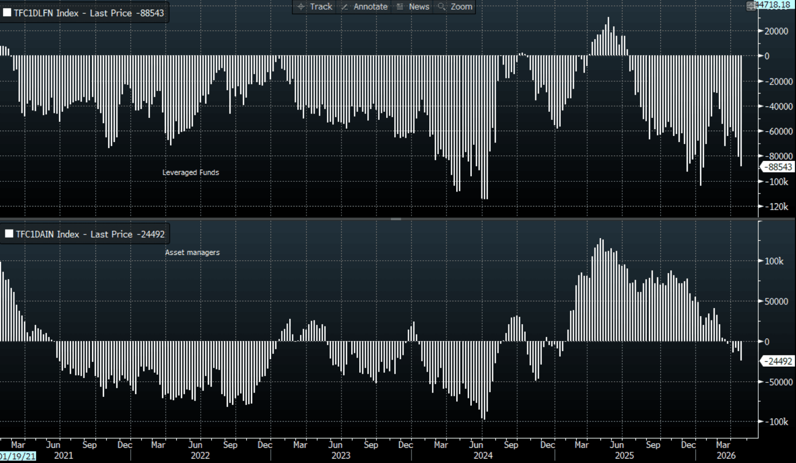796x463 pixels.
Task: Click the TFC1DAIN Index legend color swatch
Action: point(9,234)
